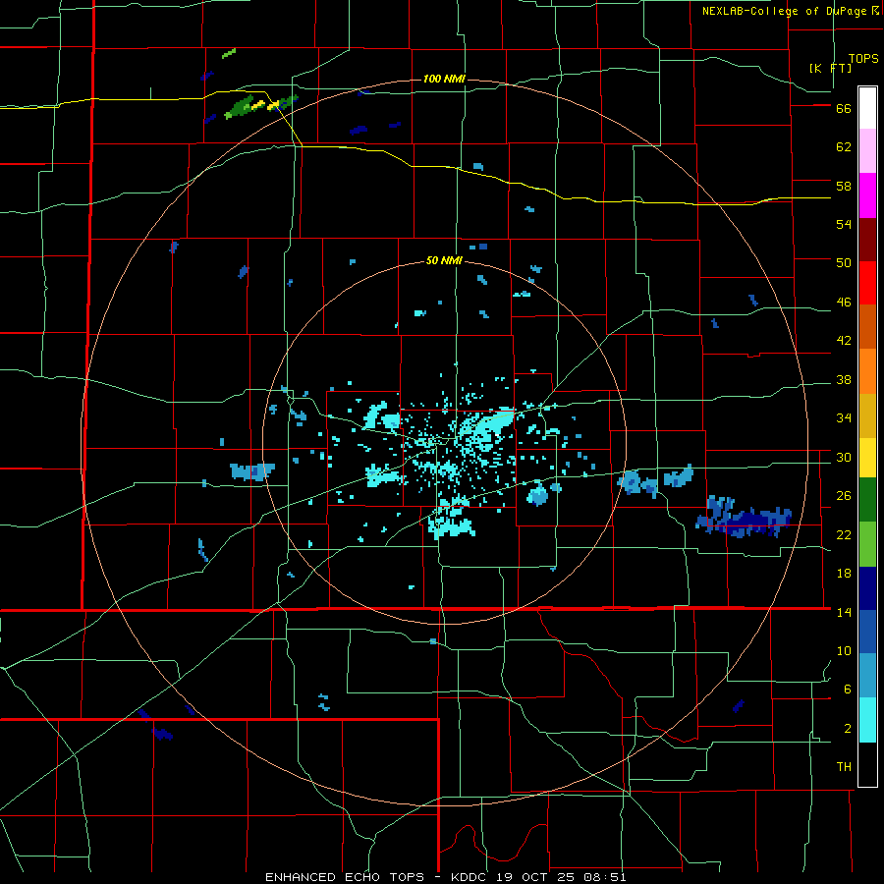The width and height of the screenshot is (884, 884).
Task: Pick the gold legend swatch near 34
Action: pos(867,415)
